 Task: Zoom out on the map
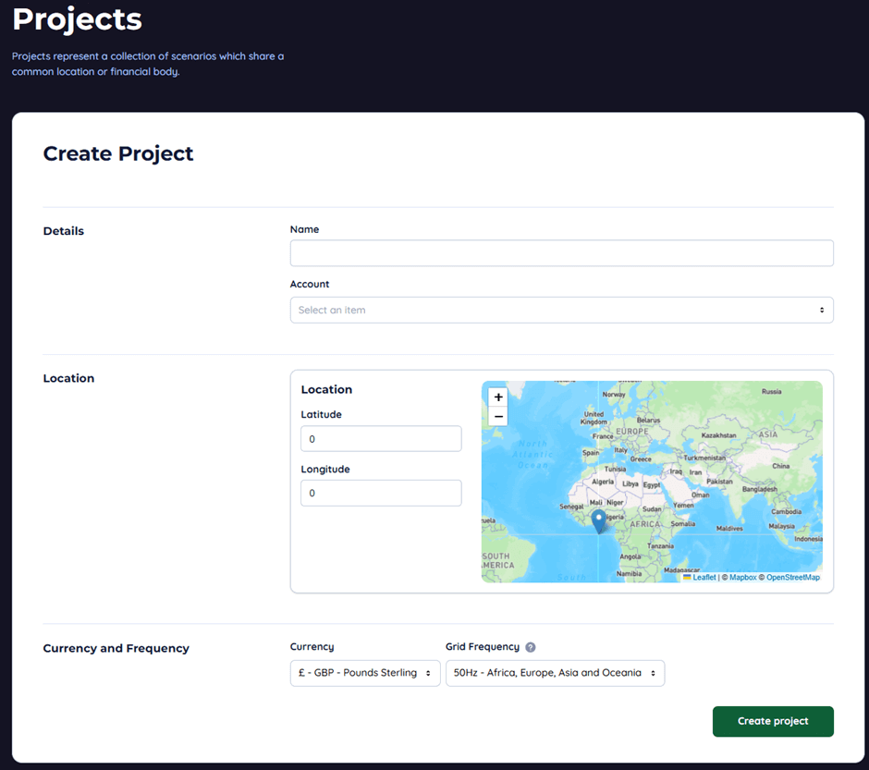click(x=497, y=416)
